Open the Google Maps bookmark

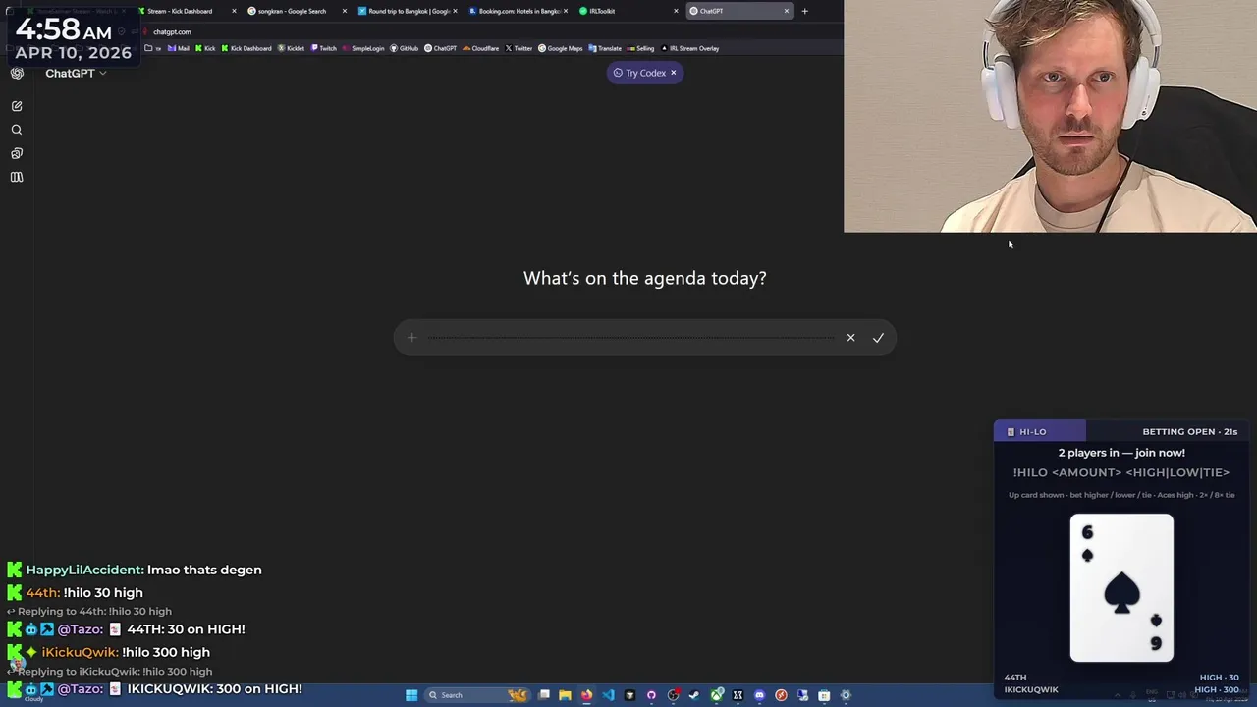560,48
